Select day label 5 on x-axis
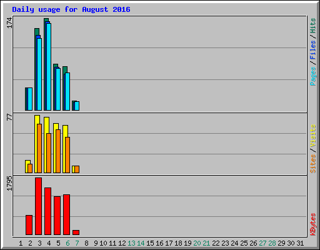The image size is (320, 250). coord(58,243)
